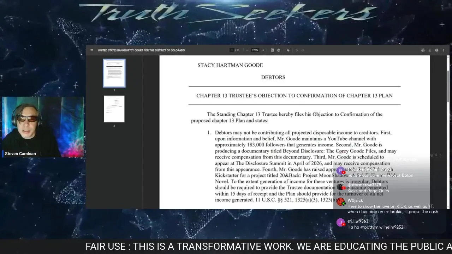Screen dimensions: 452x254
Task: Click 'Kicks and Rage Quits' chat message
Action: (x=368, y=191)
